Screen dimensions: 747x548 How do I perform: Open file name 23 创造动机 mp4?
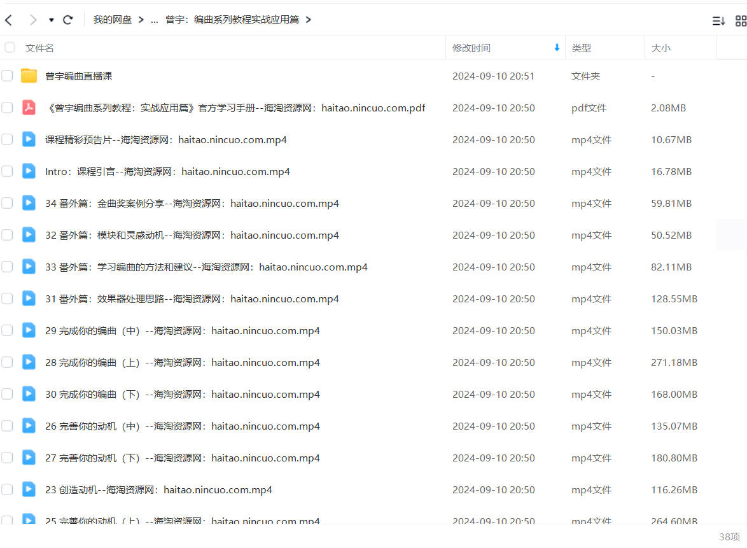(x=158, y=490)
